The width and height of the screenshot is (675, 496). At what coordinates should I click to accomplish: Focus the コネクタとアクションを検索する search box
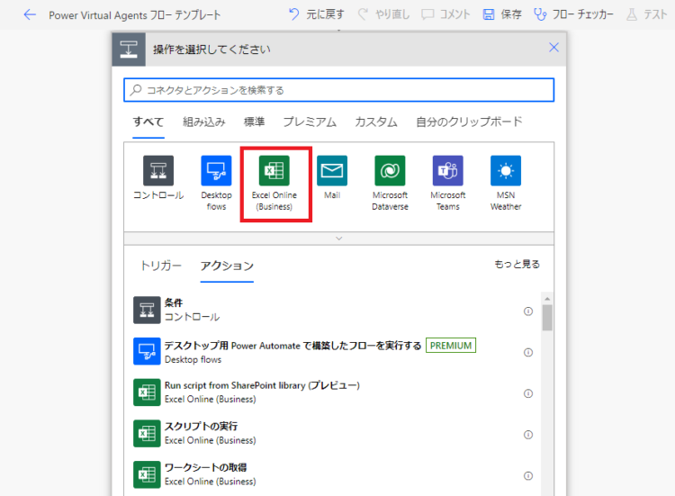coord(338,90)
